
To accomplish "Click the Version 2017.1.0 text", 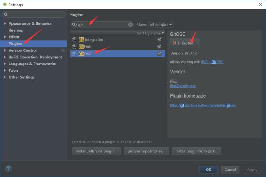I will (184, 54).
